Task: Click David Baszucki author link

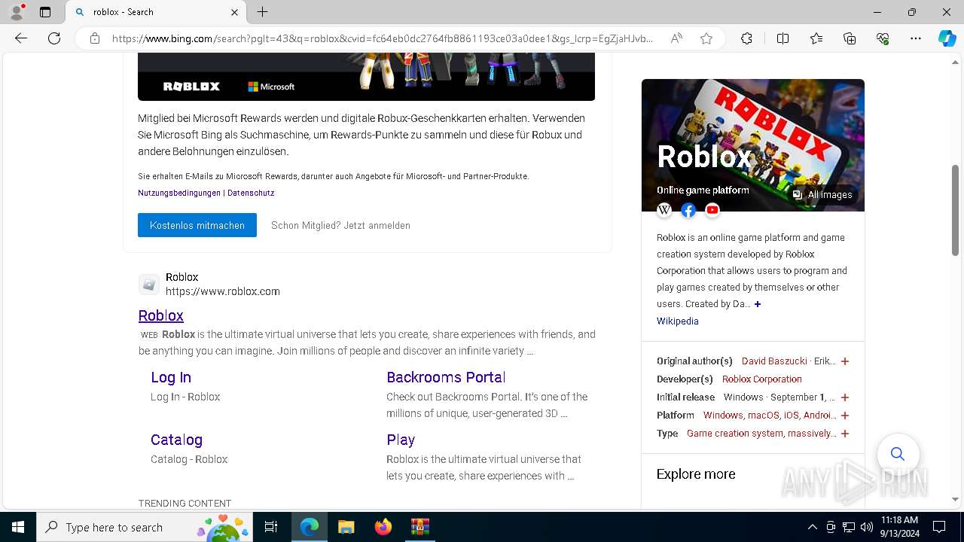Action: 774,361
